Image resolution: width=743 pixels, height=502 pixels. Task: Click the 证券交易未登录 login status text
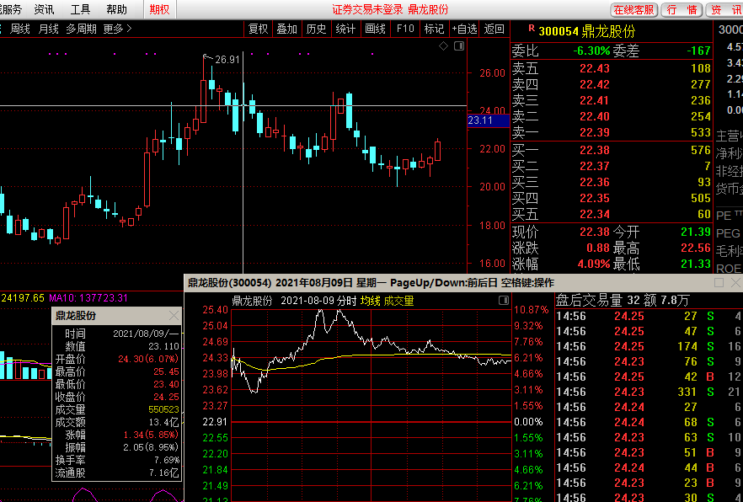click(367, 9)
